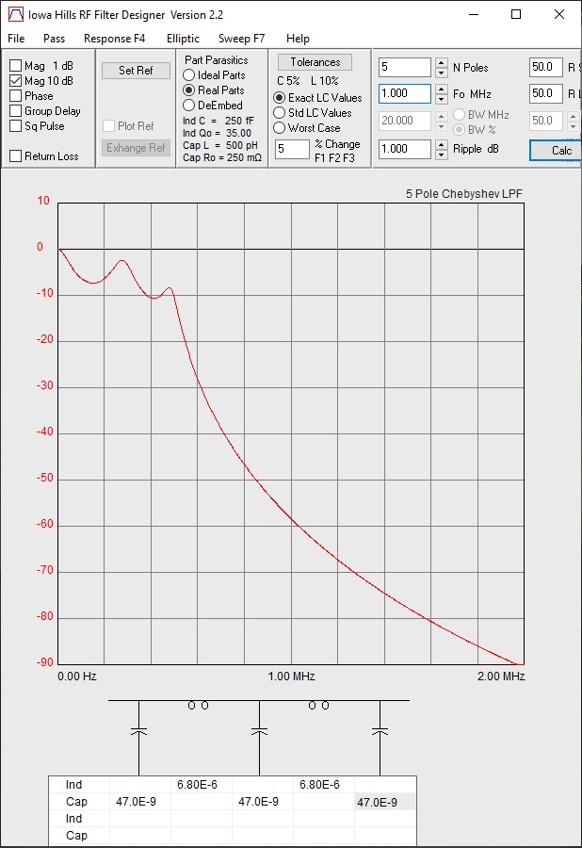The width and height of the screenshot is (582, 848).
Task: Click the Set Ref button
Action: [x=136, y=71]
